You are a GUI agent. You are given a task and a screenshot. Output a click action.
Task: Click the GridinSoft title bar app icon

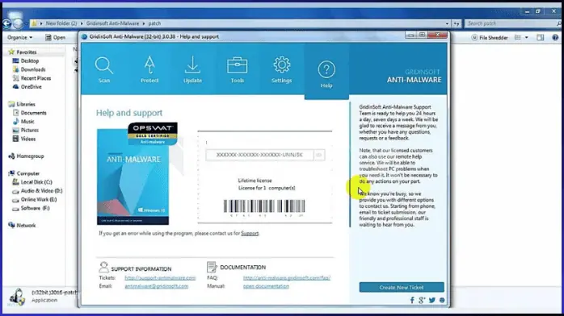tap(84, 36)
